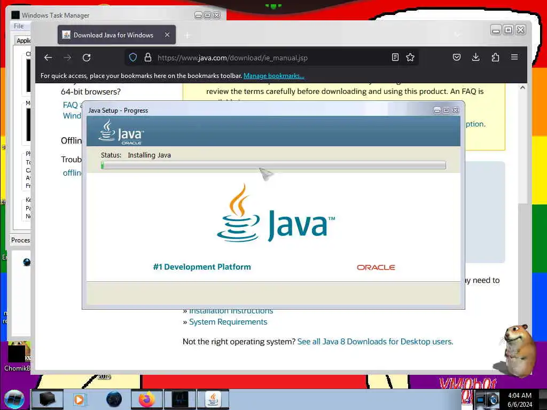Switch to Task Manager taskbar button
The height and width of the screenshot is (410, 547).
point(179,399)
